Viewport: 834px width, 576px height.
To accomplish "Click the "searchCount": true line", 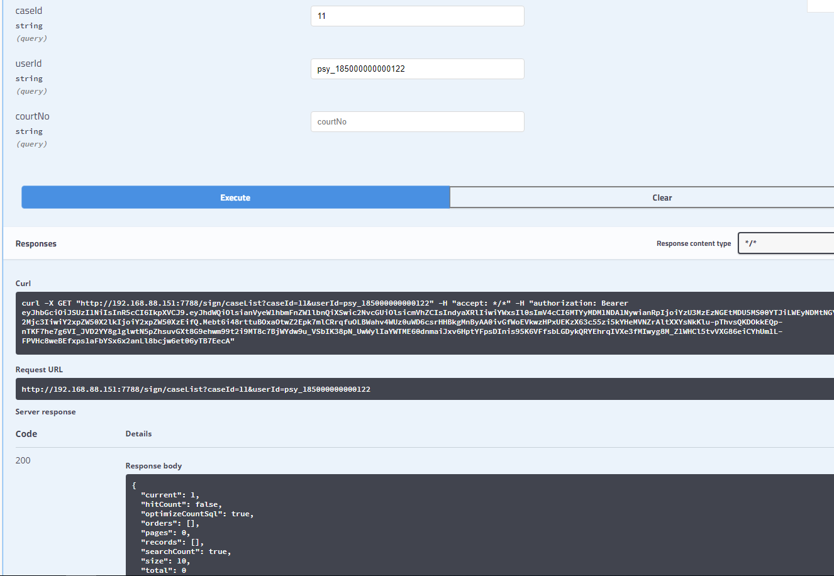I will point(186,551).
